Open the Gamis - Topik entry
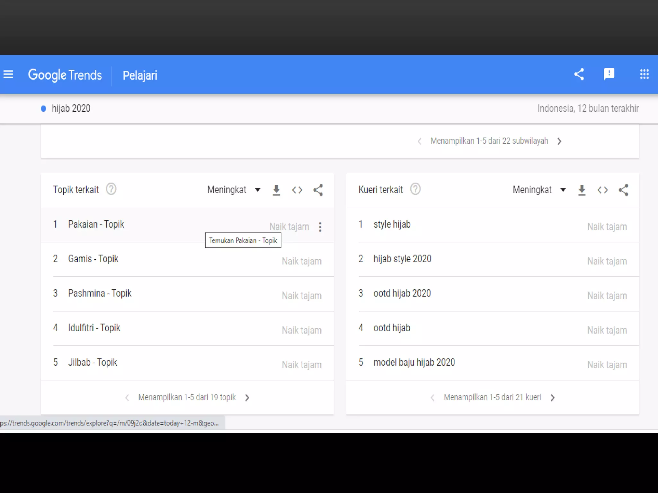 (x=93, y=259)
